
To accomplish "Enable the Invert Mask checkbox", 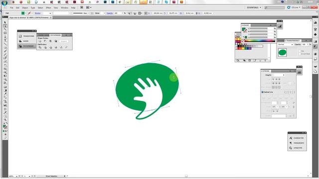I will 300,54.
